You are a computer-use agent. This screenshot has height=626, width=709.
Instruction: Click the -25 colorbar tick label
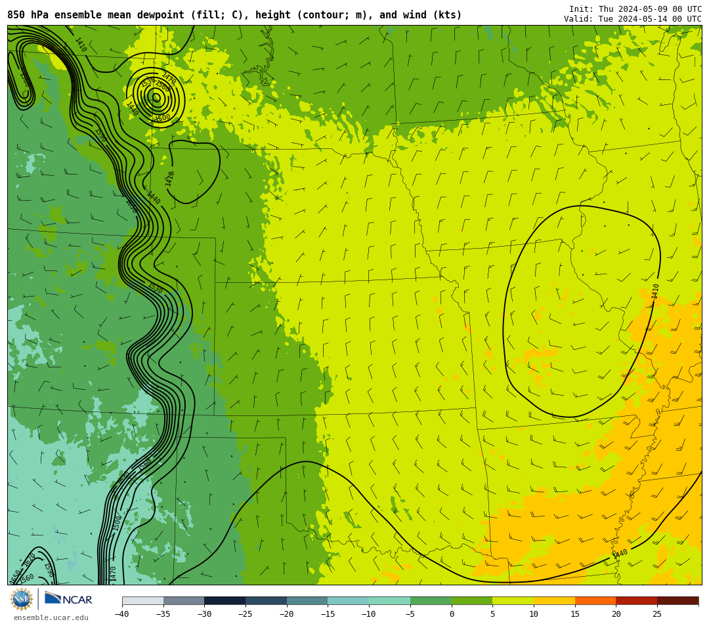pos(245,614)
